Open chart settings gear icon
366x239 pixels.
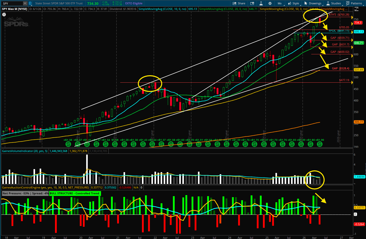click(x=270, y=3)
